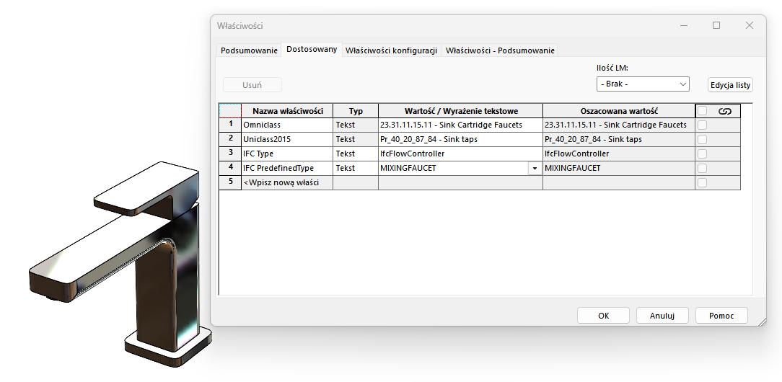Switch to the Podsumowanie tab
Image resolution: width=782 pixels, height=382 pixels.
tap(249, 50)
